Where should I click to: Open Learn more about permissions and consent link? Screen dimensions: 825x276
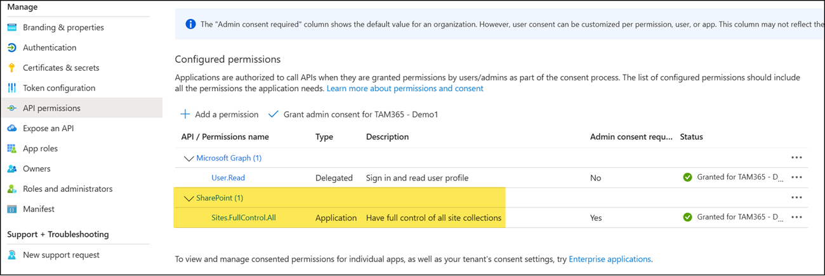tap(405, 89)
